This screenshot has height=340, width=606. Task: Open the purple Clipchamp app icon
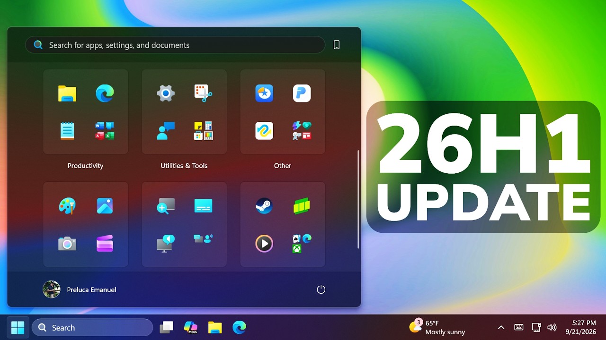pos(105,244)
